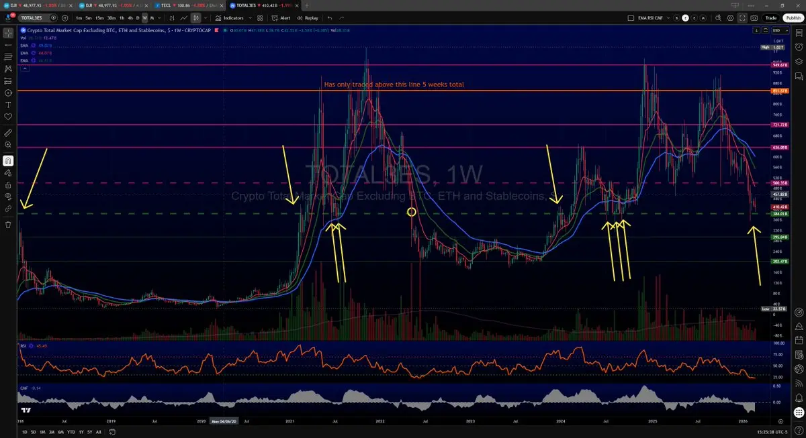Switch to bars chart style

click(172, 18)
